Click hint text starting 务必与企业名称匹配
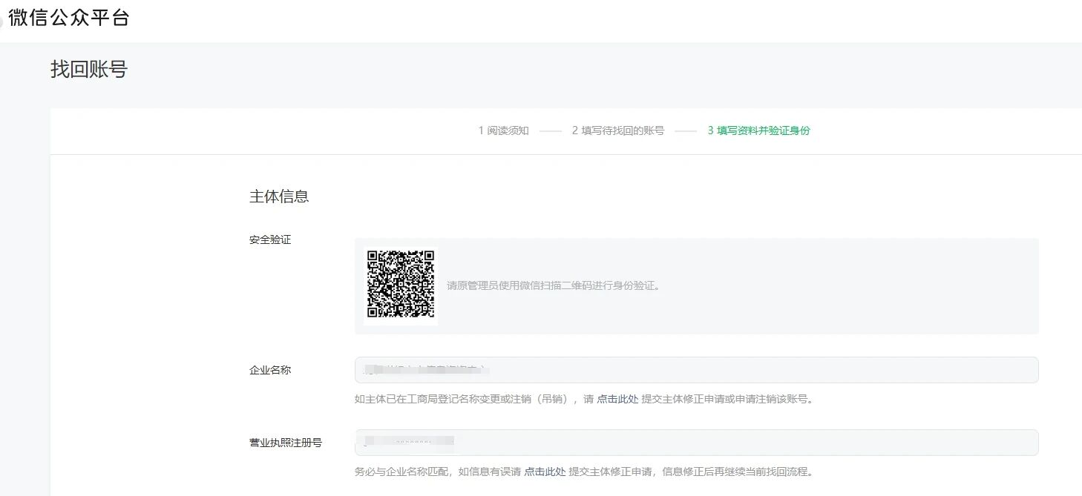Screen dimensions: 1082x496 coord(585,472)
